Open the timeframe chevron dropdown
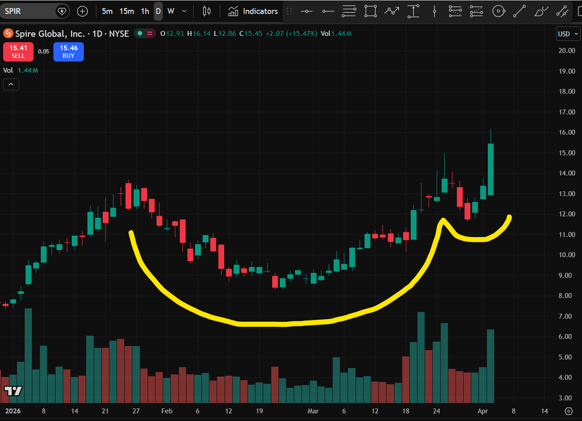582x421 pixels. [x=183, y=11]
